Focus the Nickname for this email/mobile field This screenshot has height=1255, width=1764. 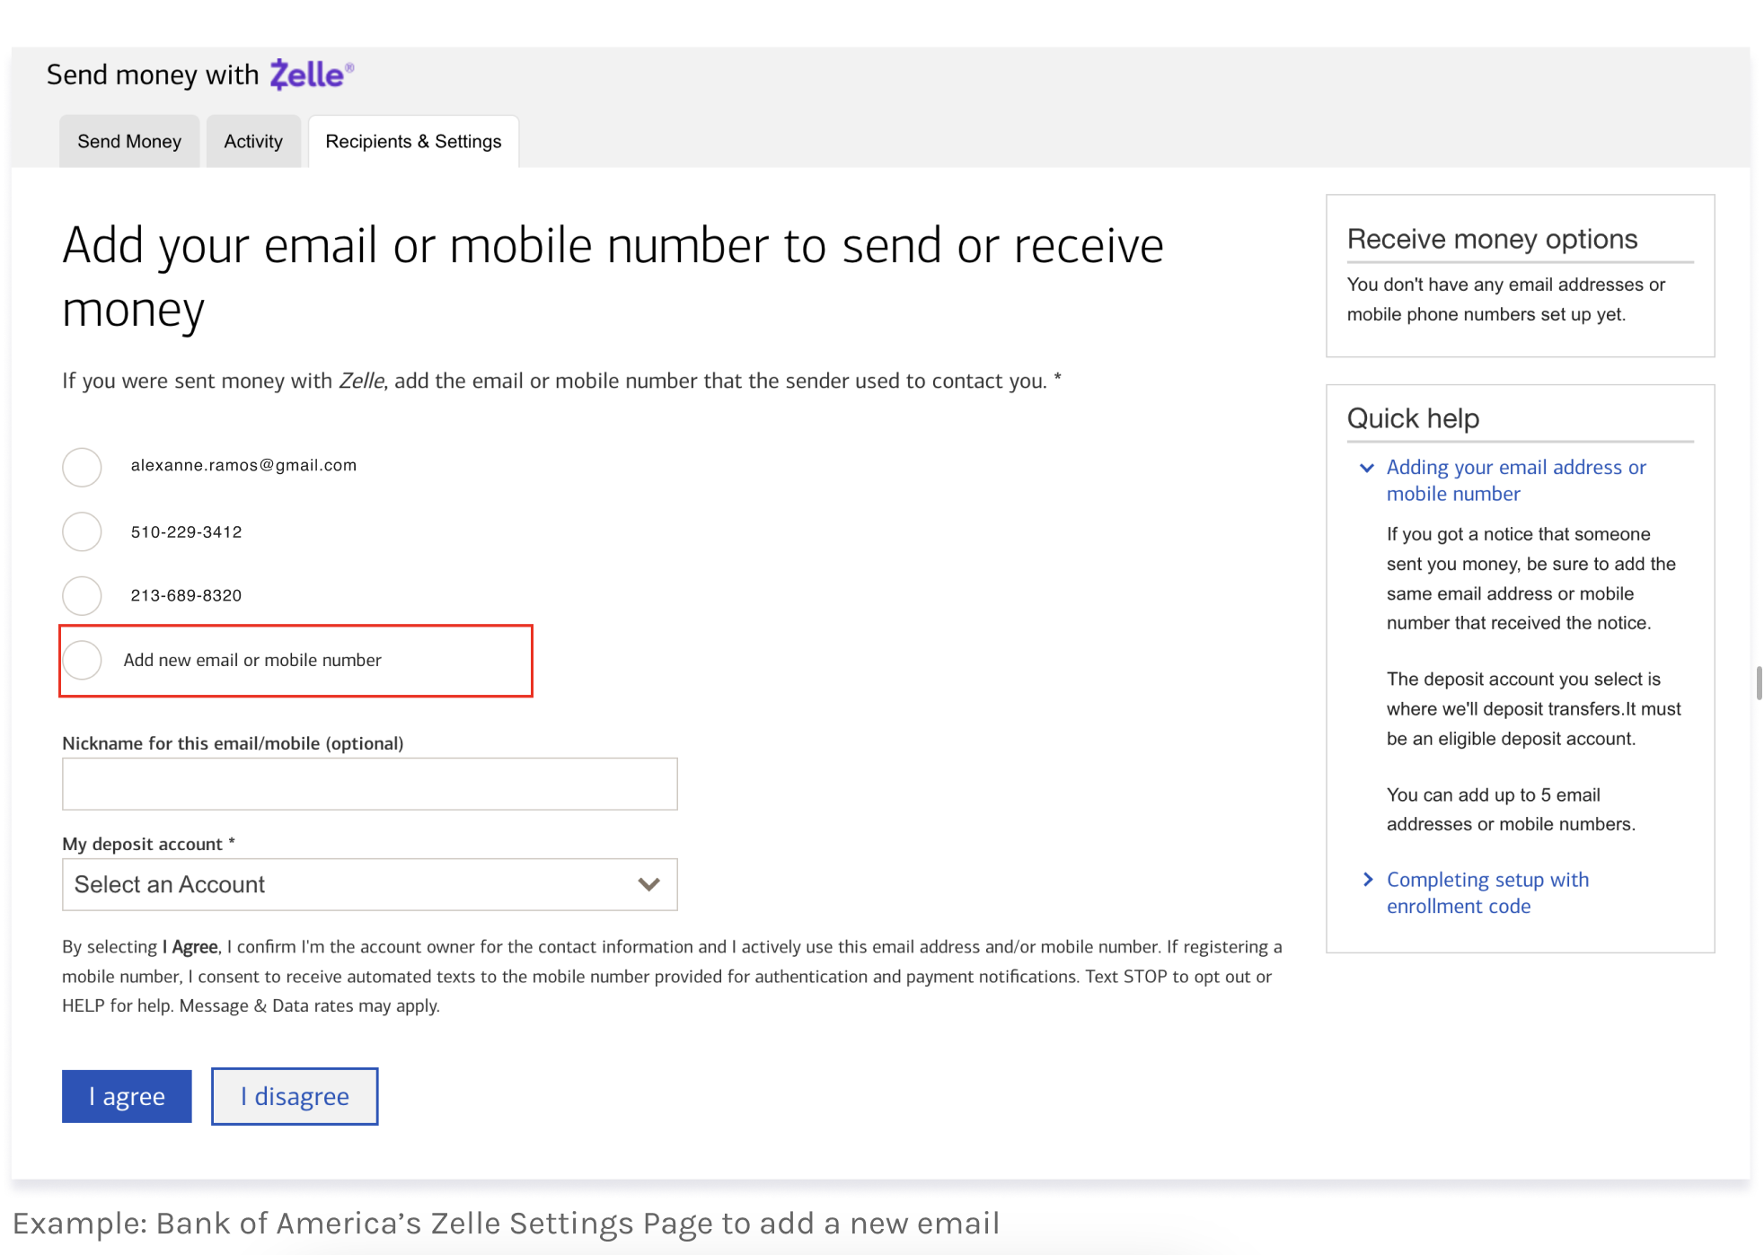coord(370,784)
